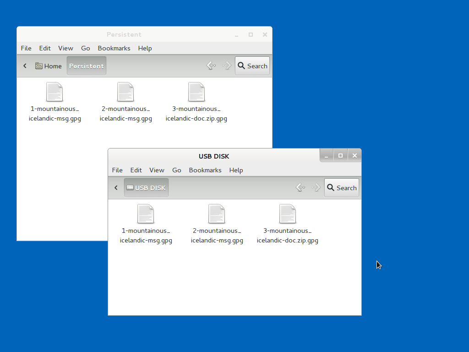Open 1-mountainous_icelandic-msg.gpg in USB DISK window
Viewport: 469px width, 352px height.
point(146,214)
